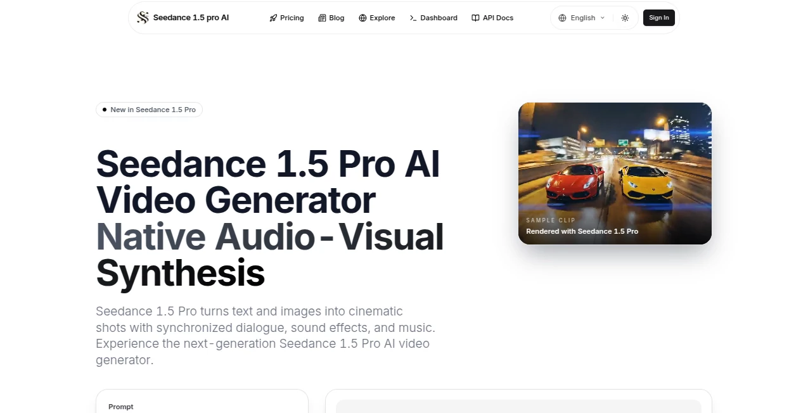808x413 pixels.
Task: Play the Rendered with Seedance sample clip
Action: pyautogui.click(x=614, y=173)
